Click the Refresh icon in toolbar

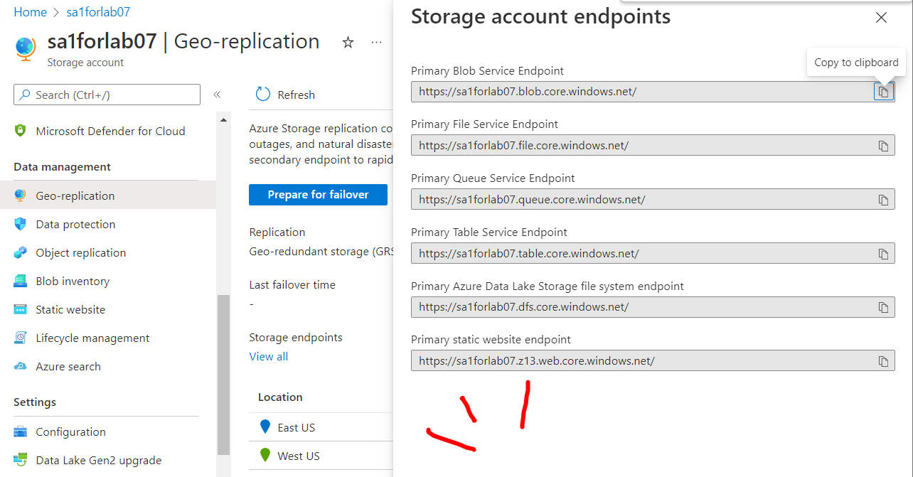point(263,95)
